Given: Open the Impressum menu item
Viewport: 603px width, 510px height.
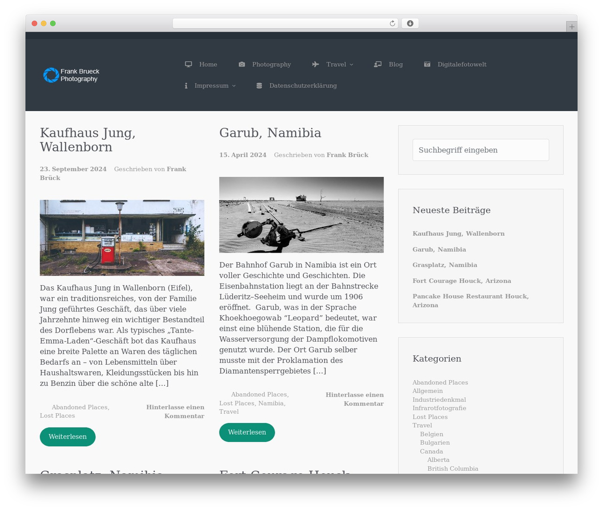Looking at the screenshot, I should click(x=212, y=86).
